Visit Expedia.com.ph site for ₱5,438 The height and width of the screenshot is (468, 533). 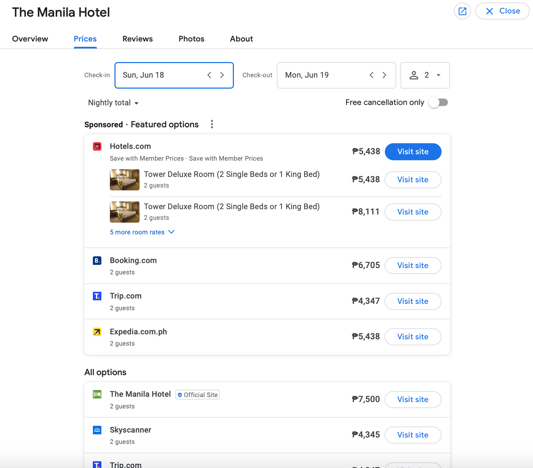pyautogui.click(x=413, y=337)
